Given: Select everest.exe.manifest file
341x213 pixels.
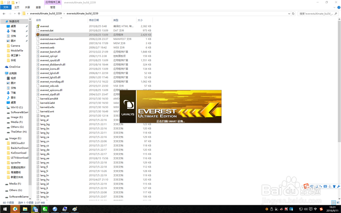Looking at the screenshot, I should click(52, 39).
